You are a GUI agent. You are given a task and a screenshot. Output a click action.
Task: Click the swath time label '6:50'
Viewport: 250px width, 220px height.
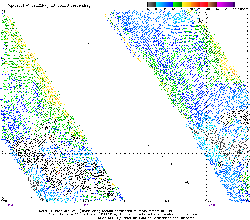pyautogui.click(x=87, y=205)
